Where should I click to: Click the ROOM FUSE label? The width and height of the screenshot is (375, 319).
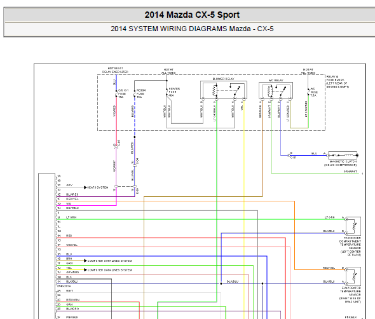[x=141, y=93]
